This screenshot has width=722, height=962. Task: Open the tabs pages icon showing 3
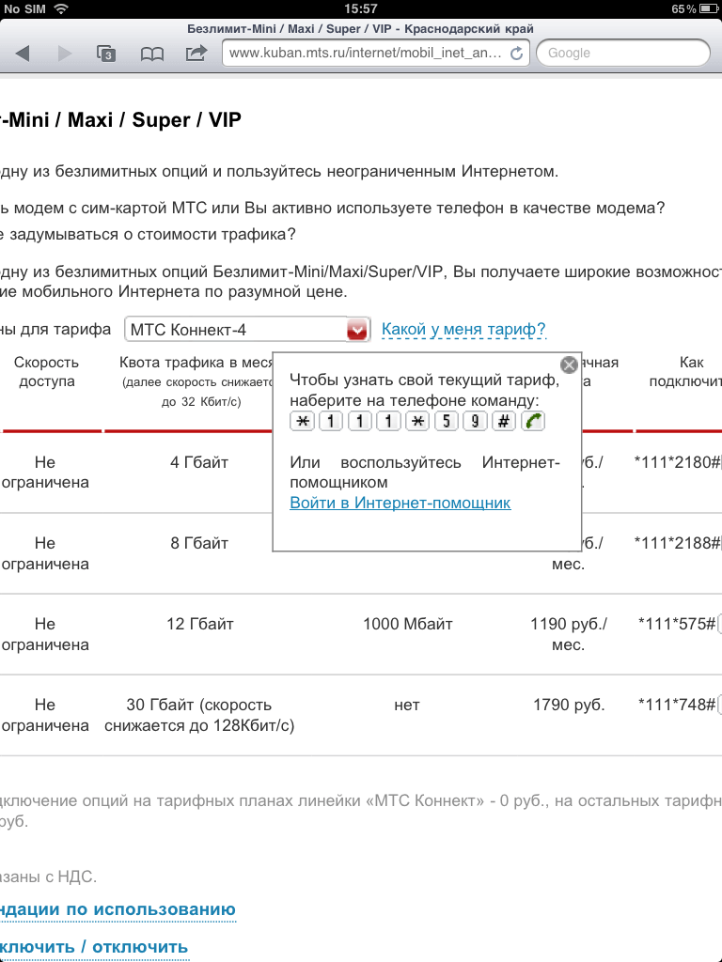[x=106, y=54]
